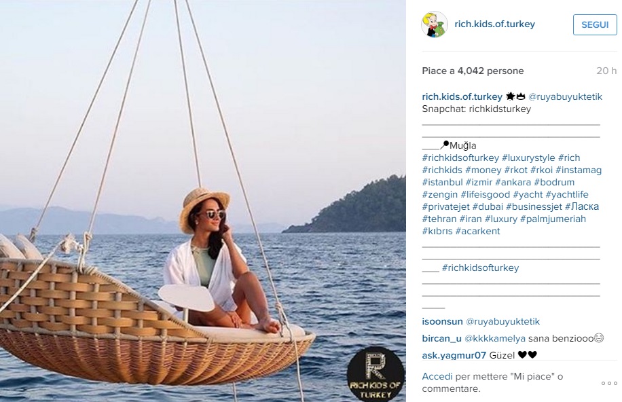
Task: Open hashtag #palmjumeriah
Action: pyautogui.click(x=553, y=219)
